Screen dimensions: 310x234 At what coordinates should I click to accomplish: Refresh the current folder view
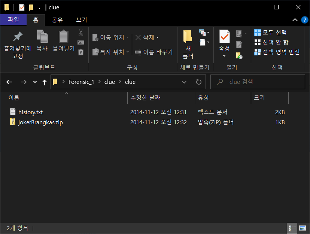tap(199, 82)
